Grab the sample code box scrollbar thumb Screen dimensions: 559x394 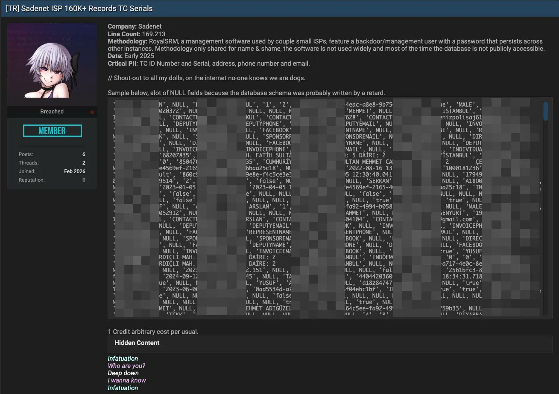[545, 111]
